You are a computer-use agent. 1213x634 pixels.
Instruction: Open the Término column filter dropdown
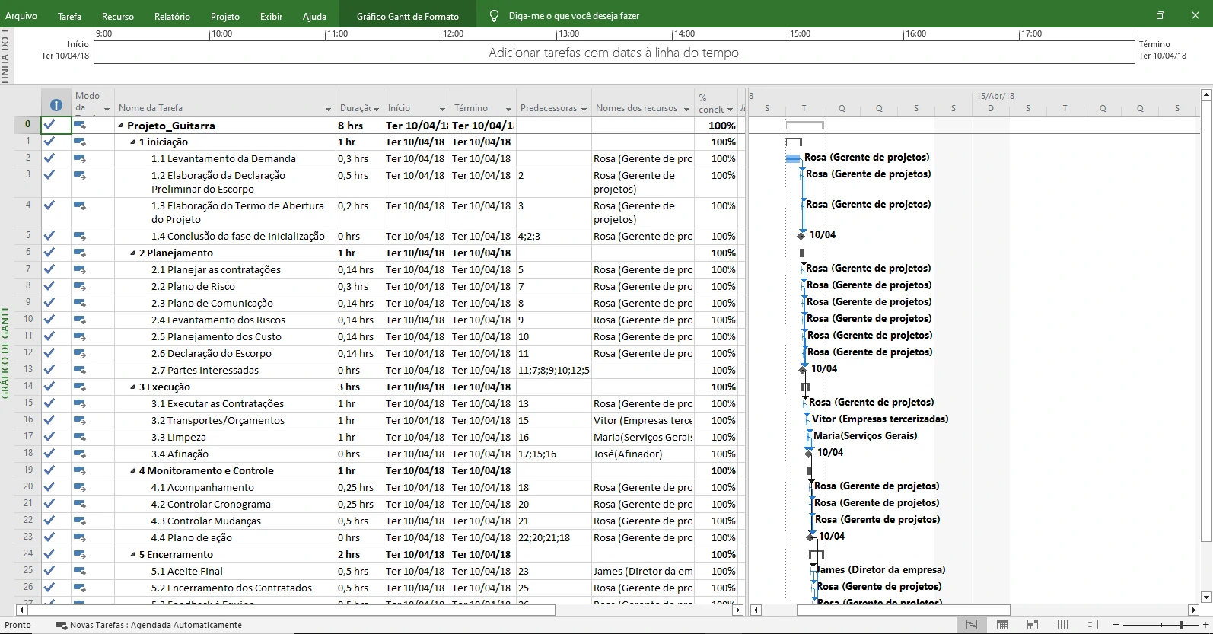tap(508, 109)
